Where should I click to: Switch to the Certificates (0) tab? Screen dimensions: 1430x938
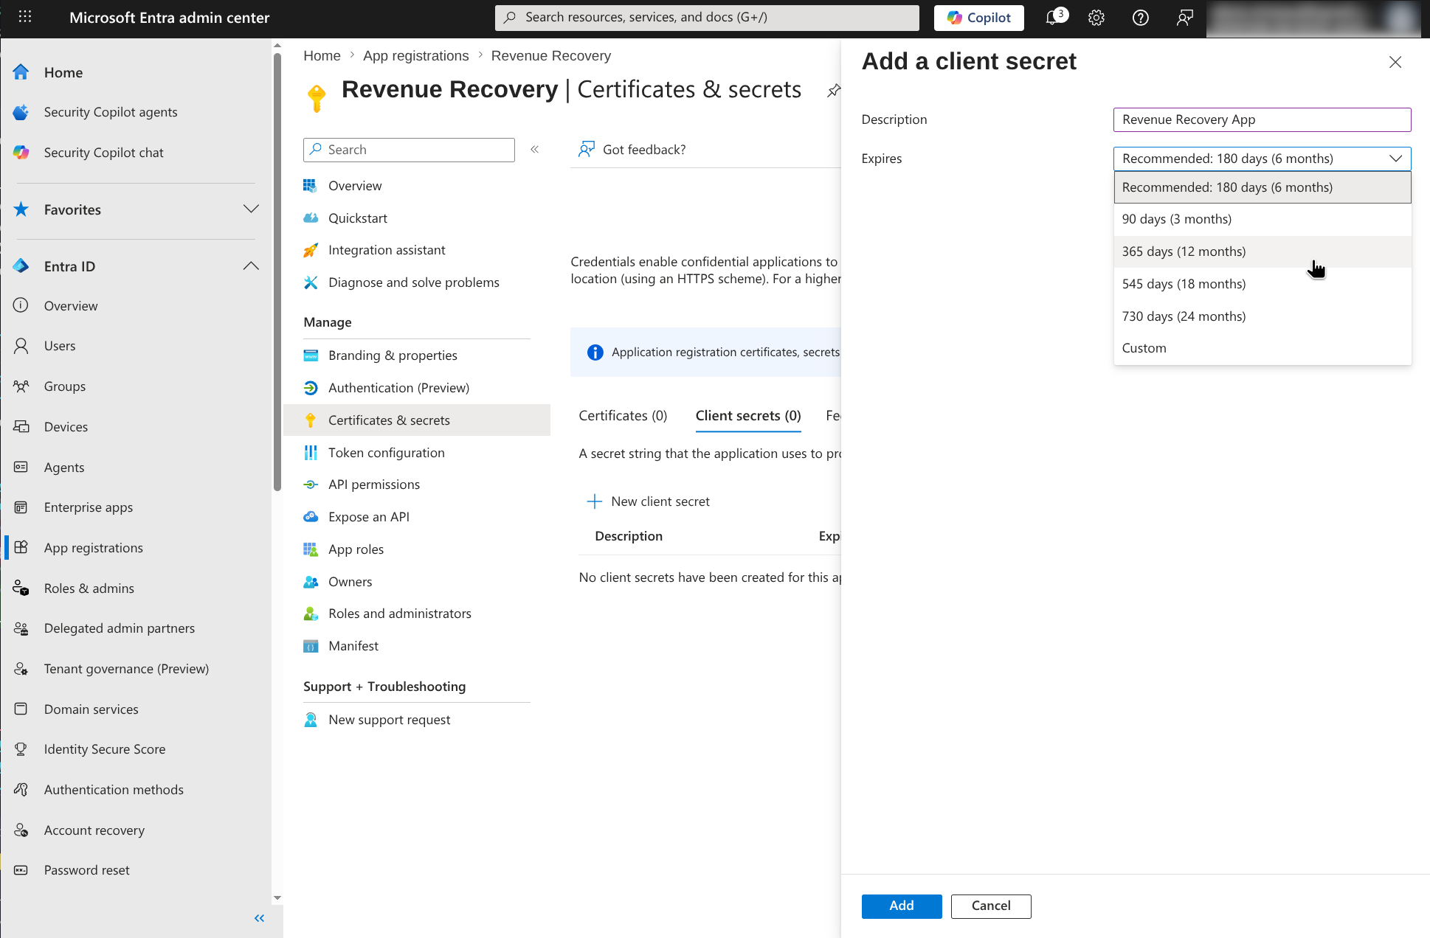click(x=623, y=416)
